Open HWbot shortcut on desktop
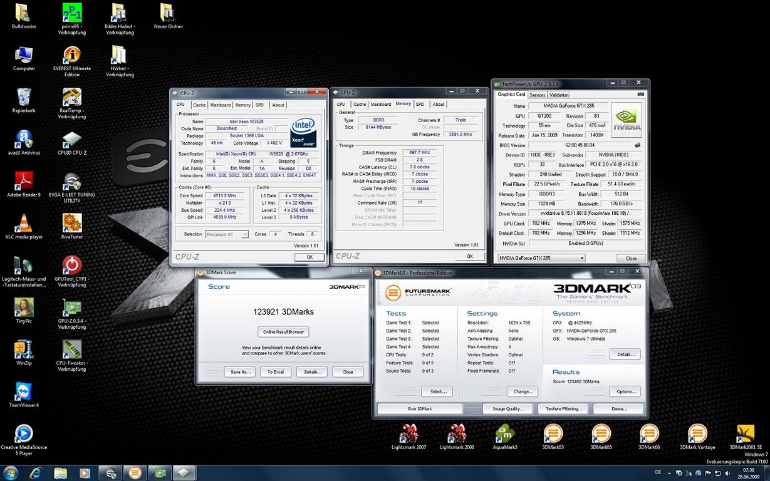Screen dimensions: 770x481 click(x=120, y=54)
